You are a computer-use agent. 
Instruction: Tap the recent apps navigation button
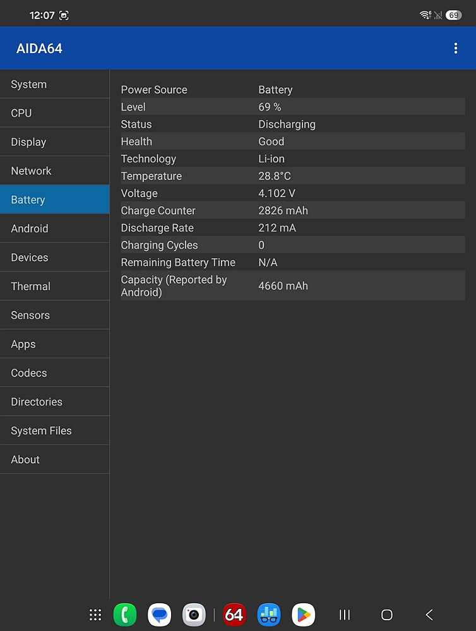(345, 615)
